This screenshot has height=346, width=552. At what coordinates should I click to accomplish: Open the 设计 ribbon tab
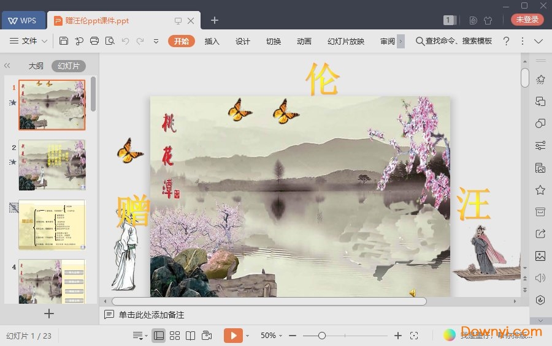[x=242, y=41]
